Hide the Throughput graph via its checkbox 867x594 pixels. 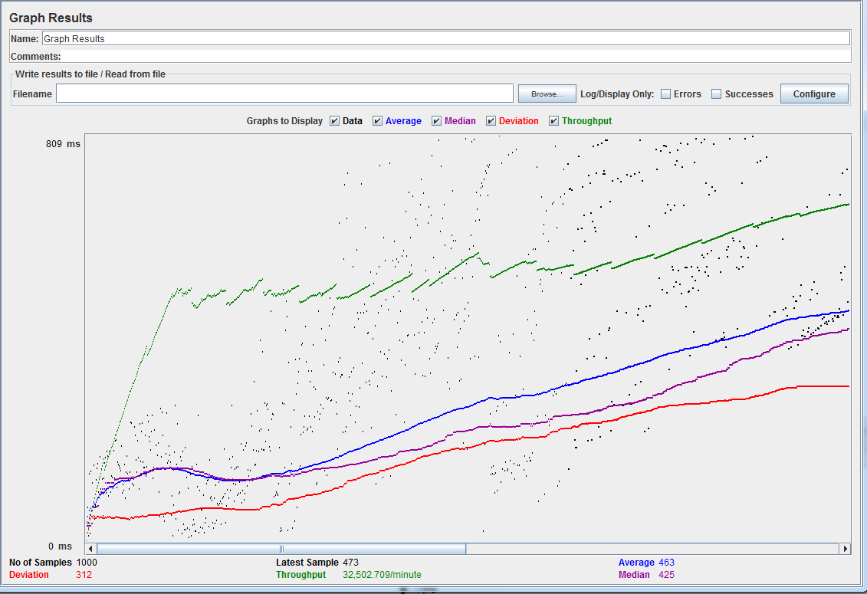tap(554, 121)
